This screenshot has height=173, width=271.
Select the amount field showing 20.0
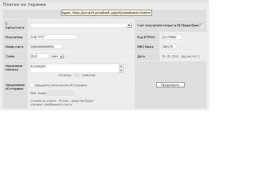(39, 56)
